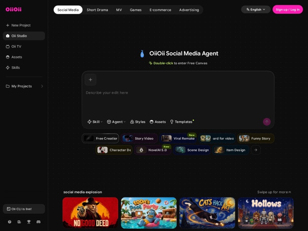Start a New Project

(18, 25)
